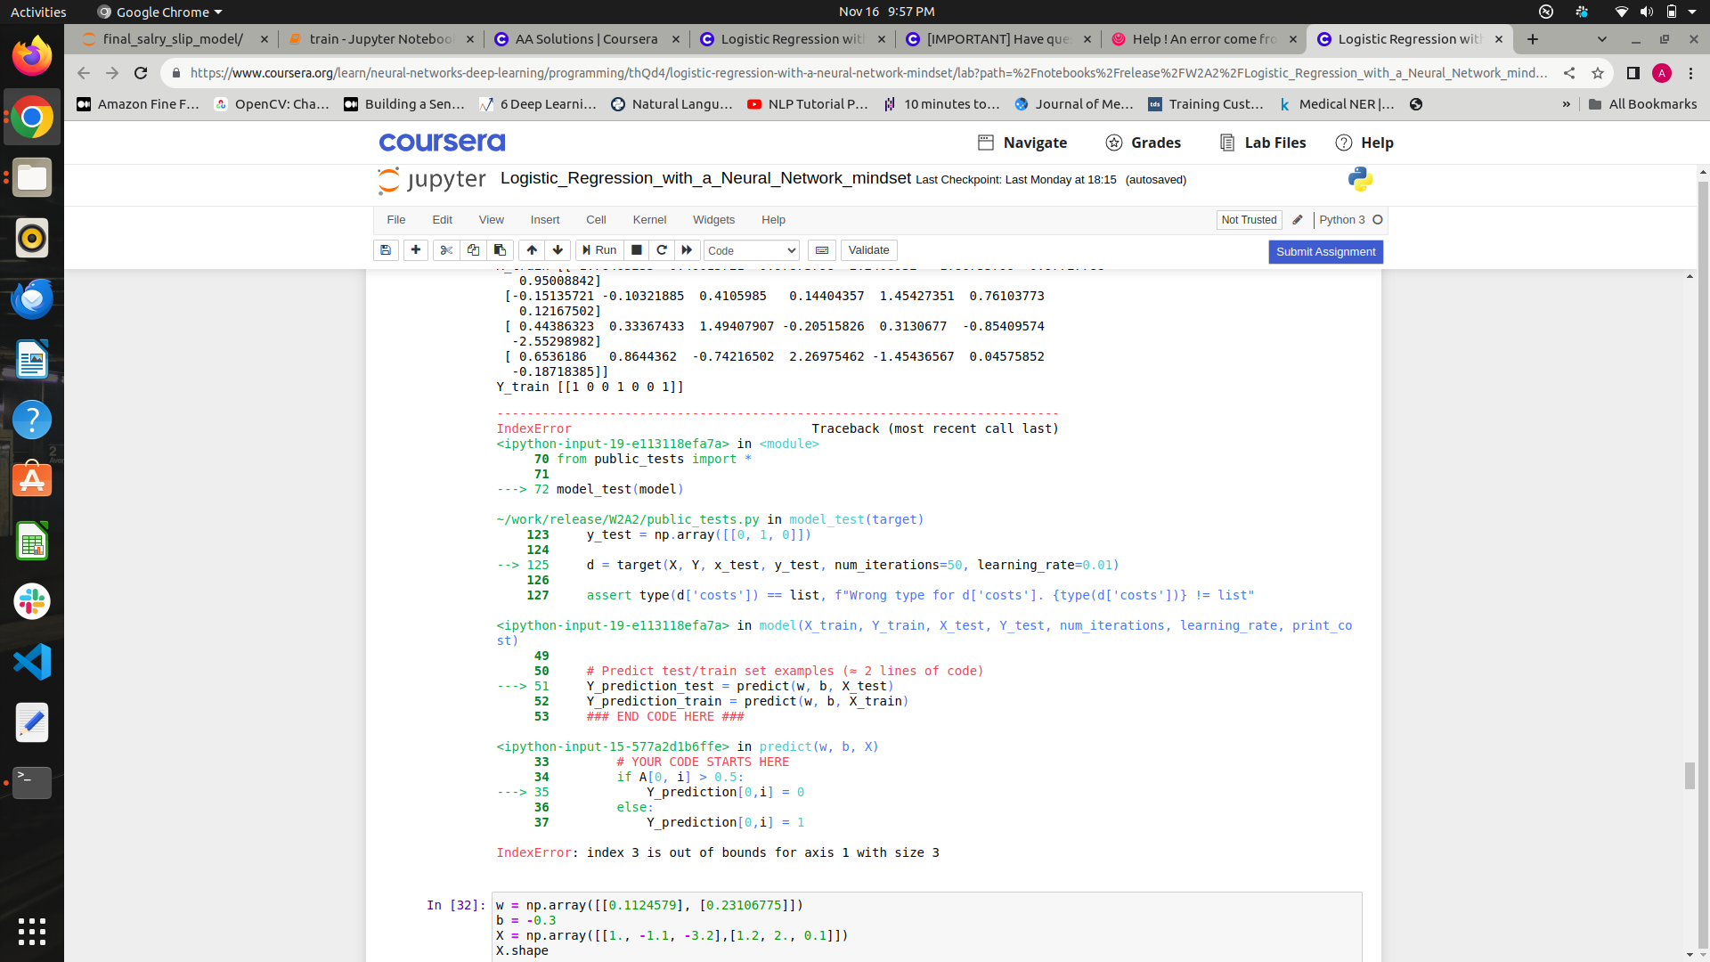Expand the hidden bookmarks overflow chevron
Image resolution: width=1710 pixels, height=962 pixels.
coord(1566,104)
